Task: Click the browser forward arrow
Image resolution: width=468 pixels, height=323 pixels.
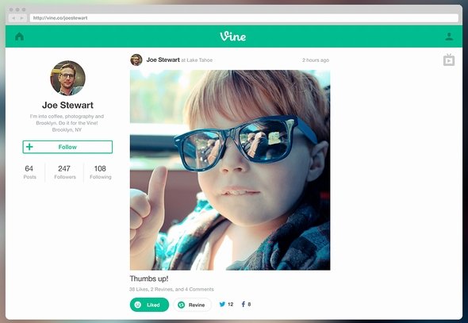Action: (x=21, y=18)
